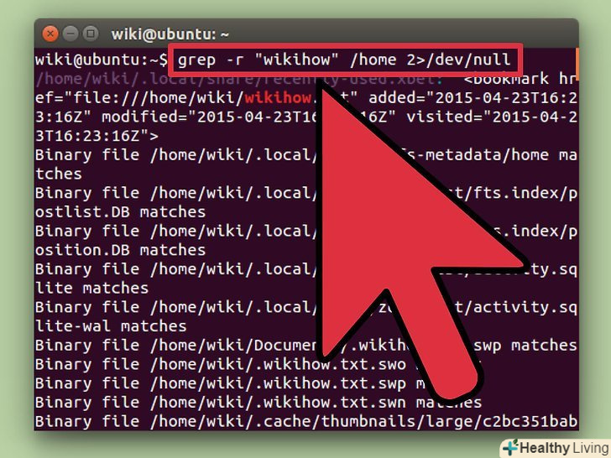Close the wiki@ubuntu terminal window
This screenshot has width=611, height=458.
click(50, 34)
